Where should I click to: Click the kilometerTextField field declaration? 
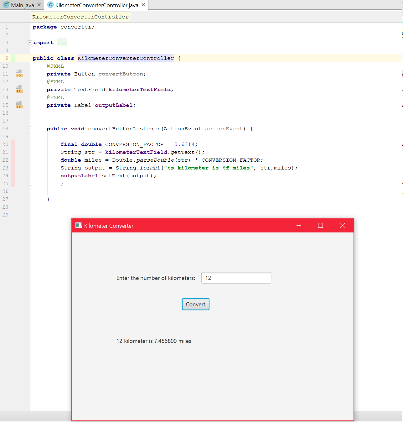pos(140,90)
